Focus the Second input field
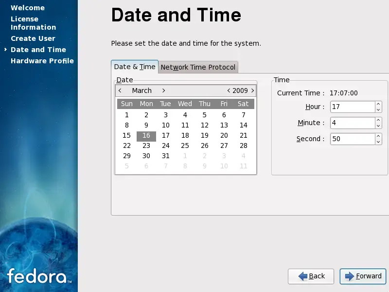The image size is (389, 292). pyautogui.click(x=352, y=139)
